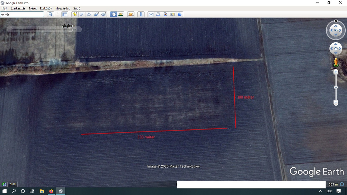Click the N north reset on compass

[336, 21]
